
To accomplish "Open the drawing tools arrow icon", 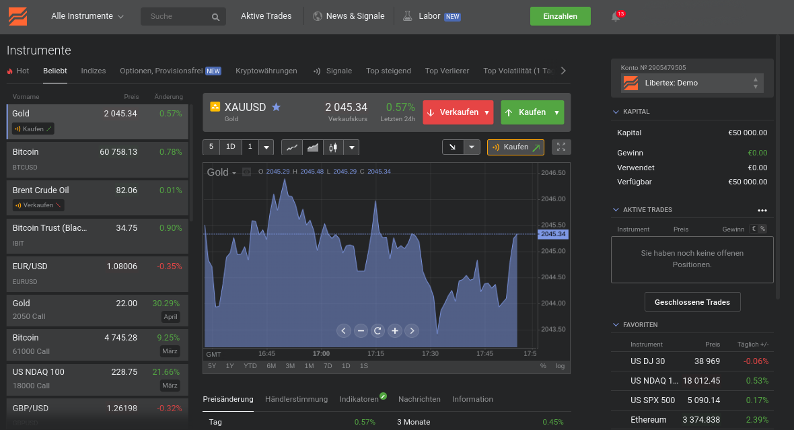I will pos(453,147).
